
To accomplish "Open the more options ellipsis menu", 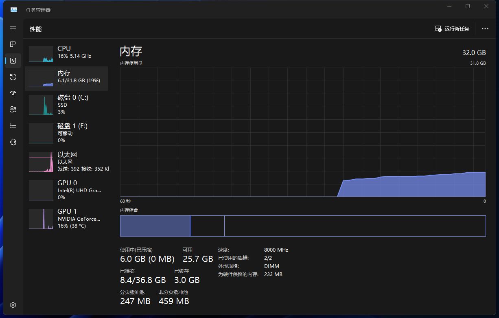I will [485, 29].
